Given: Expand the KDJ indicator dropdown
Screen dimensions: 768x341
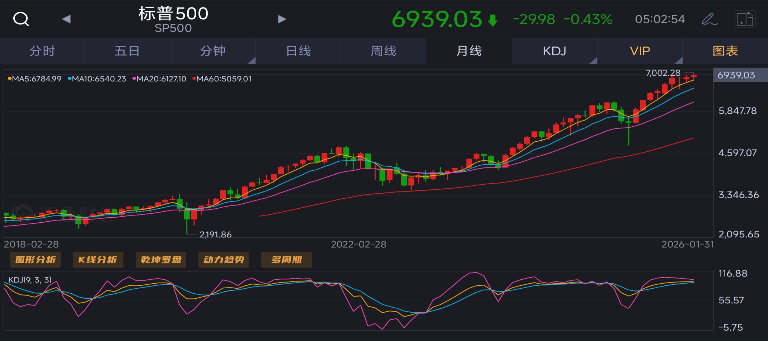Looking at the screenshot, I should coord(554,51).
